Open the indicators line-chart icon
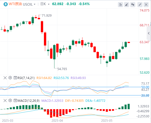 tap(120, 5)
